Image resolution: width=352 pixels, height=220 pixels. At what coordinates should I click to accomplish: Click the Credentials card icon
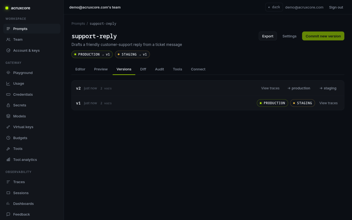coord(8,94)
